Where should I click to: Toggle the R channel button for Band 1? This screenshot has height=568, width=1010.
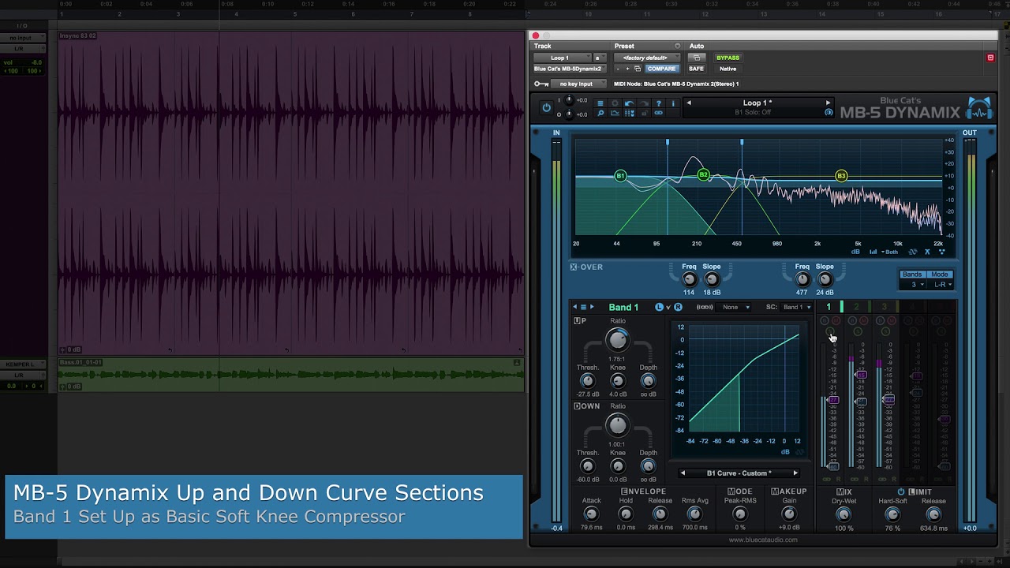pos(678,307)
